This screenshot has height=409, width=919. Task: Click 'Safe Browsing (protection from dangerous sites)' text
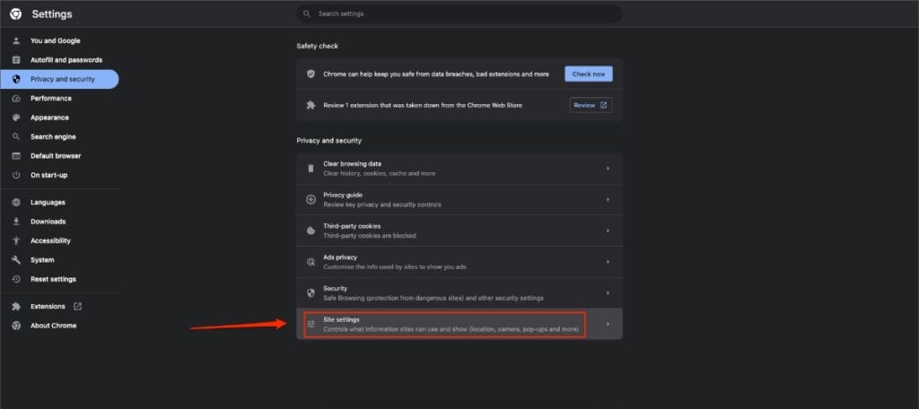[433, 298]
